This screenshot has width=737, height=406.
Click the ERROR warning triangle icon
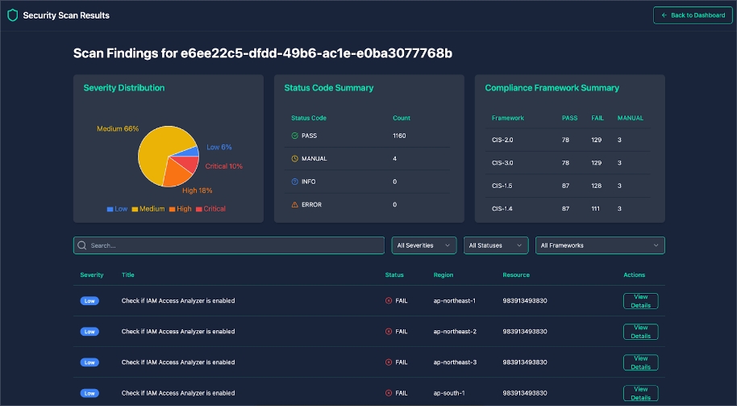coord(295,205)
